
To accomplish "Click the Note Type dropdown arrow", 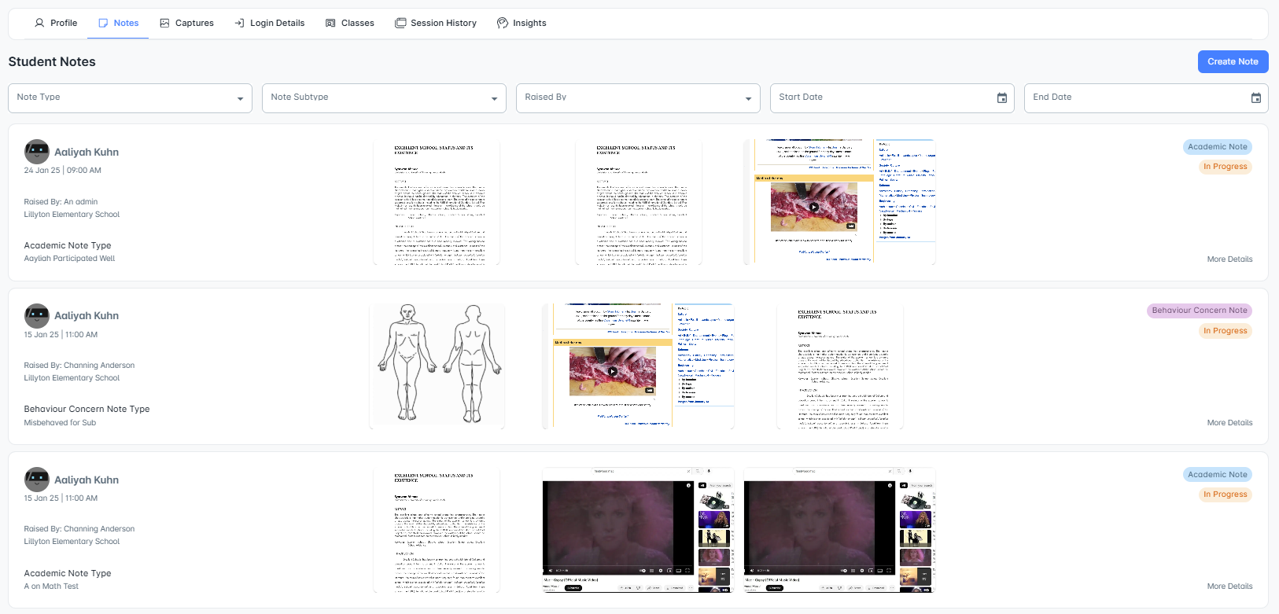I will coord(240,98).
